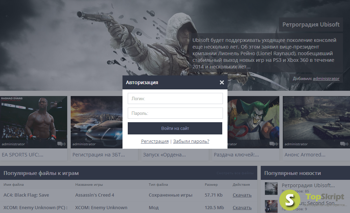
Task: Click the administrator author link in banner
Action: [x=326, y=79]
